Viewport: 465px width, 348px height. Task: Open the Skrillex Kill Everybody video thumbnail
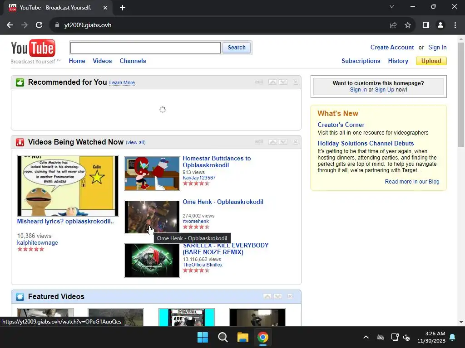(x=152, y=261)
